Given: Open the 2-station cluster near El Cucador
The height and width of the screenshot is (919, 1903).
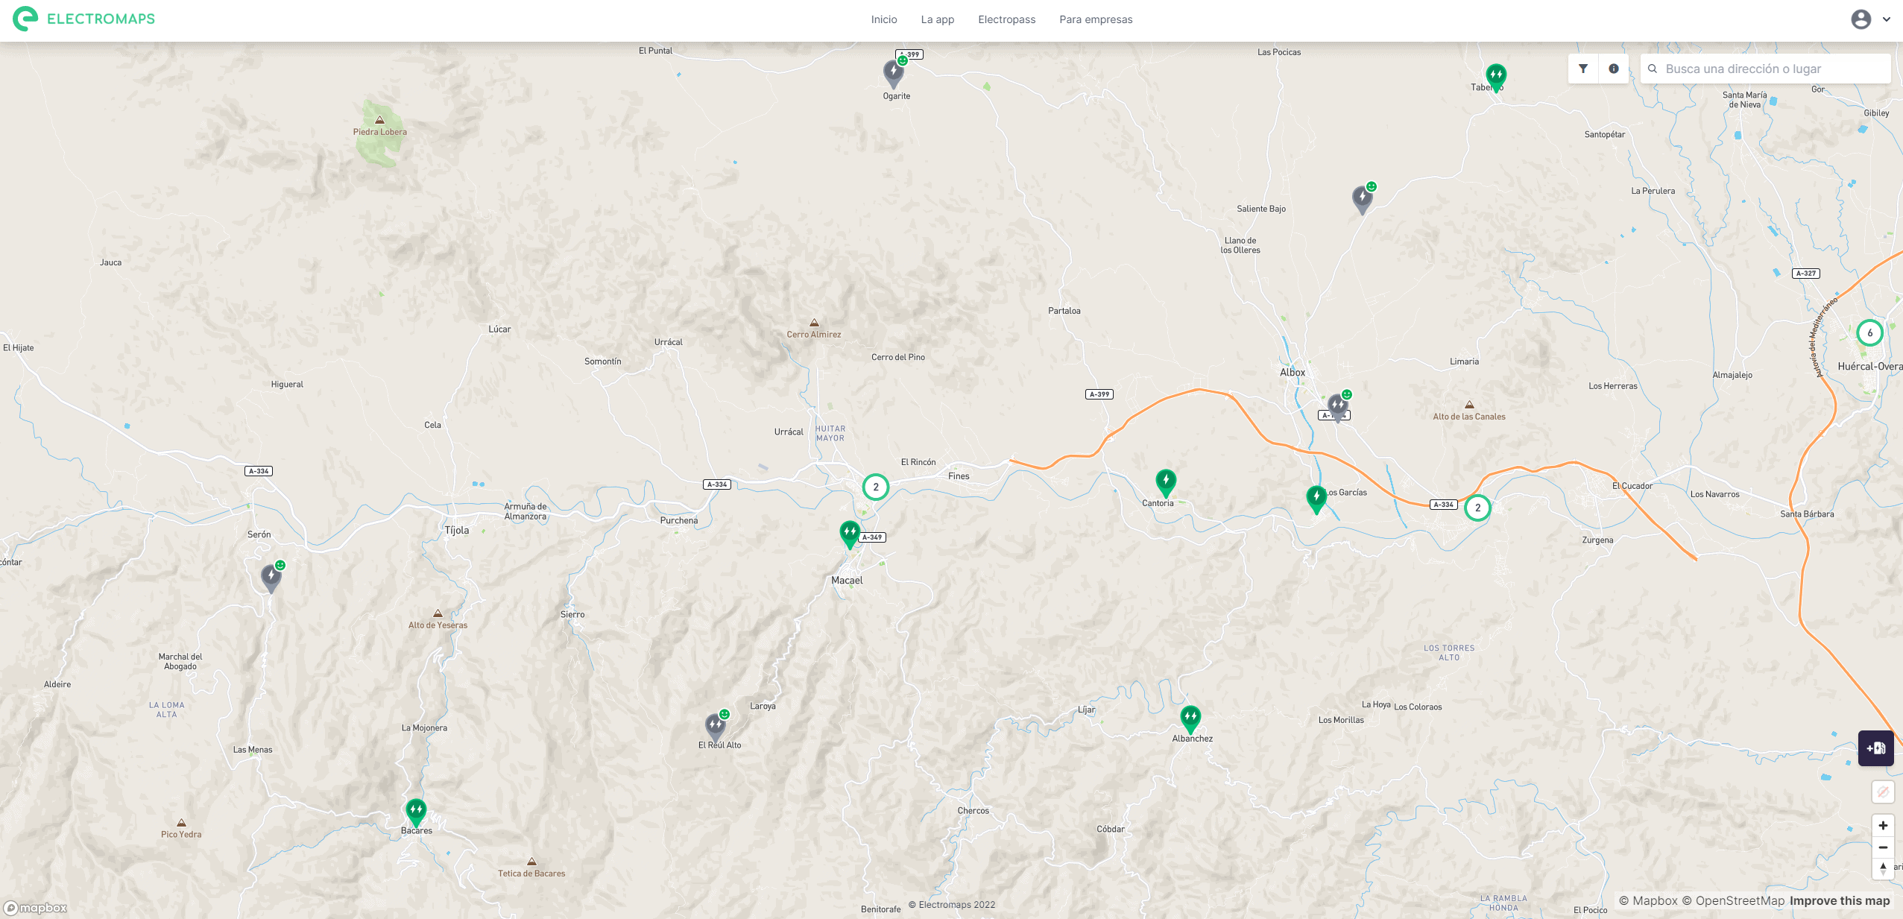Looking at the screenshot, I should 1477,508.
